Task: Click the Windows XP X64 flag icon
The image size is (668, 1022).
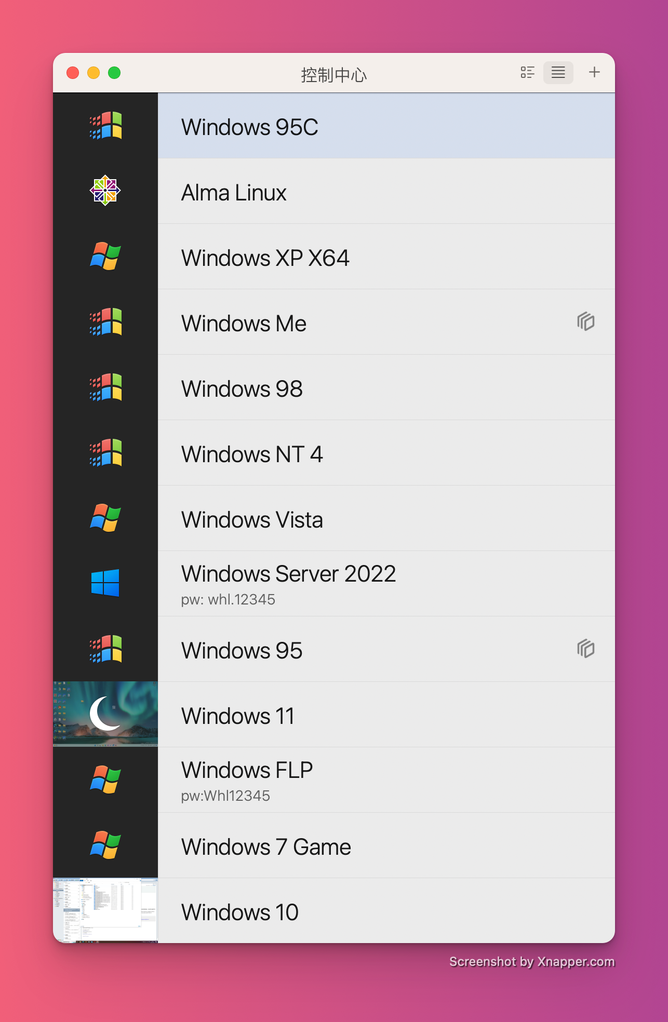Action: pos(105,256)
